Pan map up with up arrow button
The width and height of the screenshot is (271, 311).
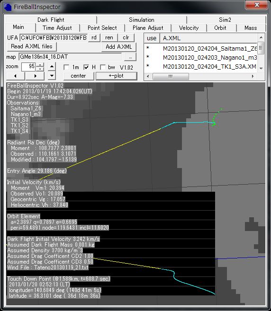(x=52, y=66)
